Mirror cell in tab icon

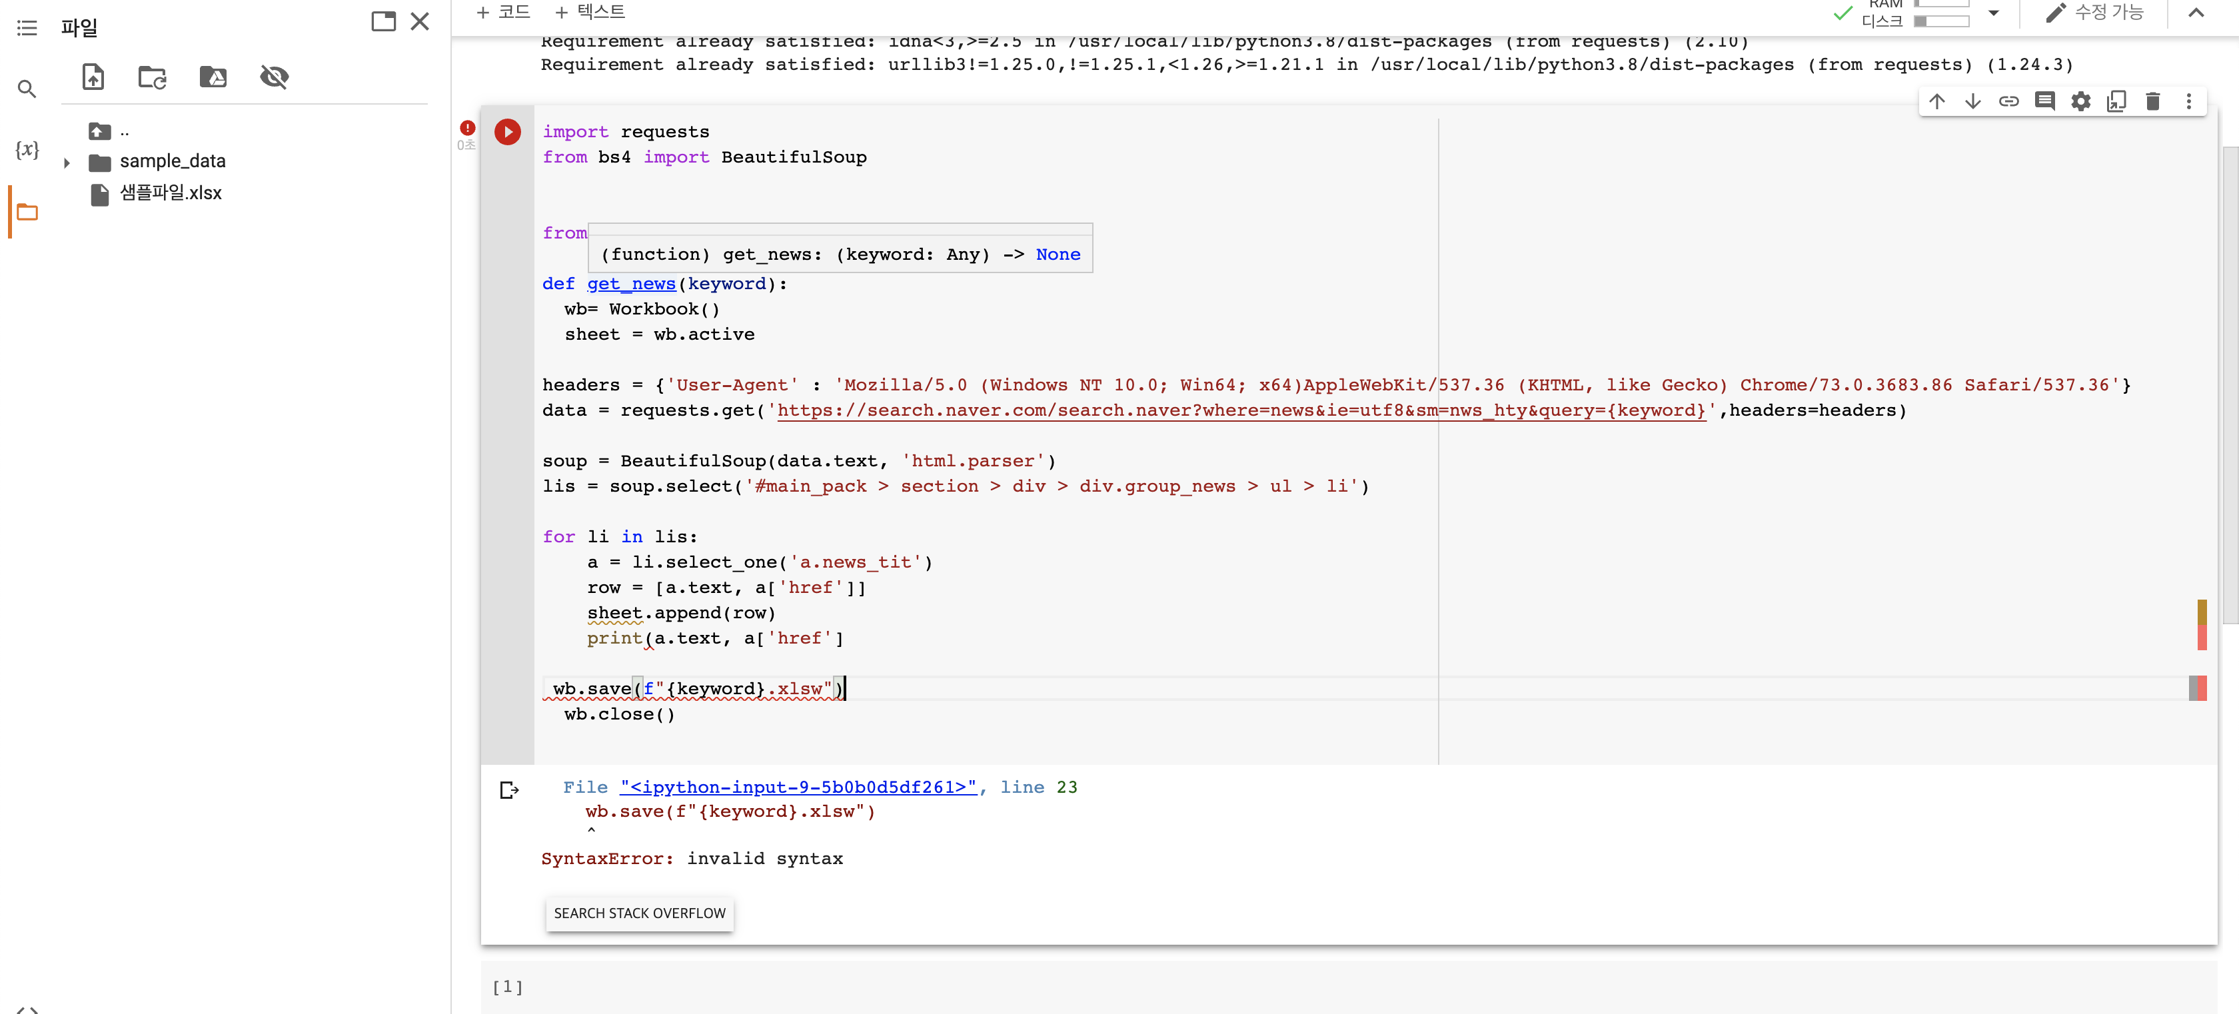click(x=2116, y=102)
